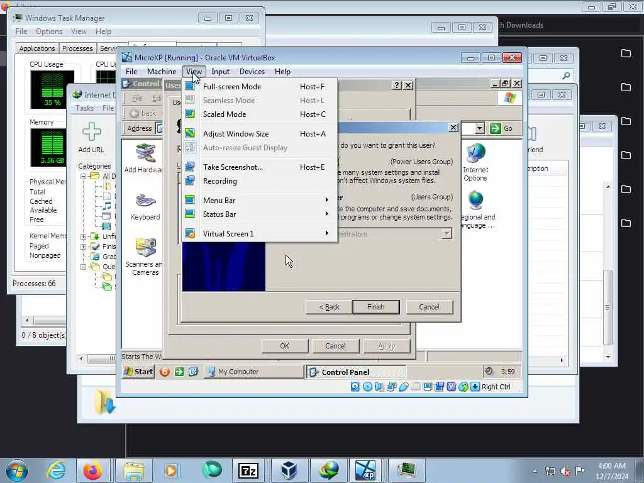Click the Back button in Control Panel toolbar
This screenshot has height=483, width=644.
pyautogui.click(x=143, y=113)
